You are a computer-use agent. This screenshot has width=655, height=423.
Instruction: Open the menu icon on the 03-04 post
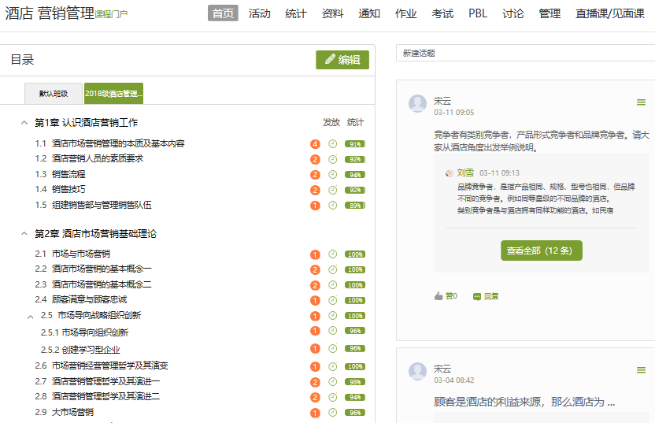point(641,369)
